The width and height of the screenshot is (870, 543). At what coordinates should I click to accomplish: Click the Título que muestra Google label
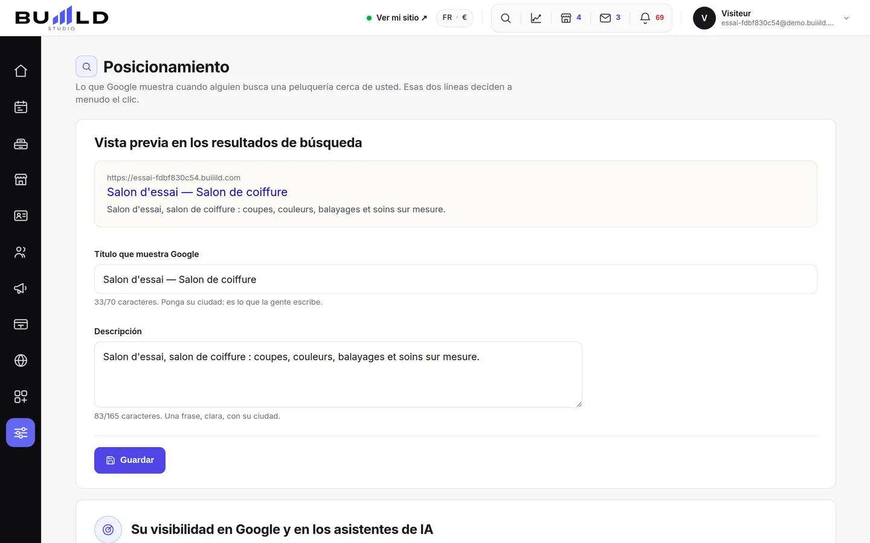[x=147, y=254]
